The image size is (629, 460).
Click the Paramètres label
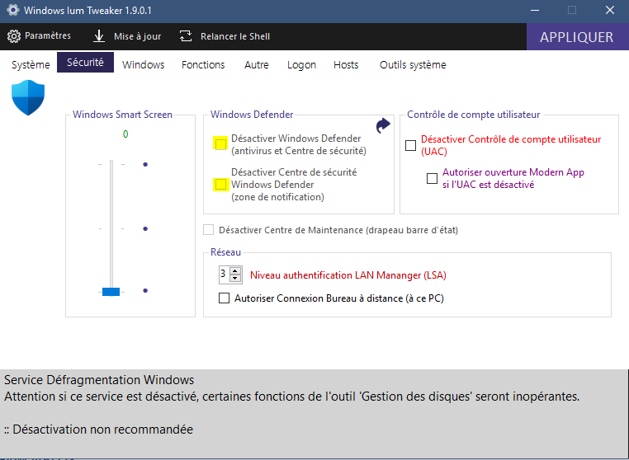pyautogui.click(x=48, y=36)
